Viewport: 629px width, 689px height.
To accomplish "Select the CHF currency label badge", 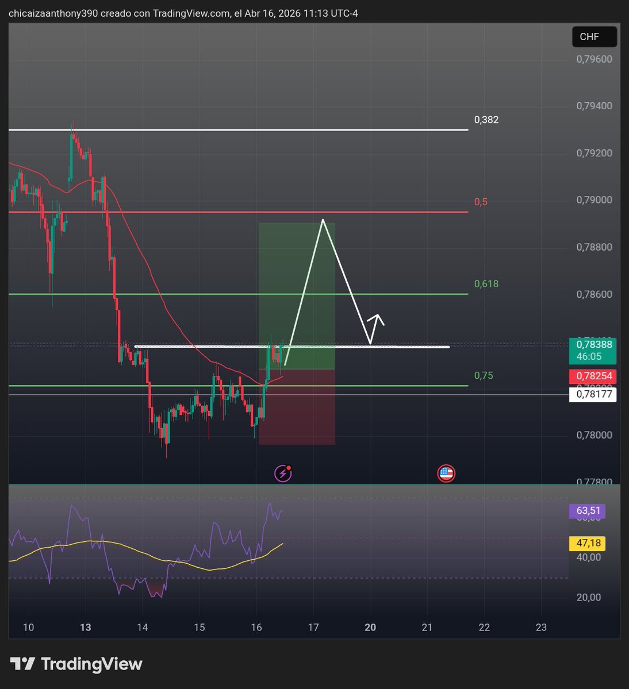I will click(x=594, y=36).
